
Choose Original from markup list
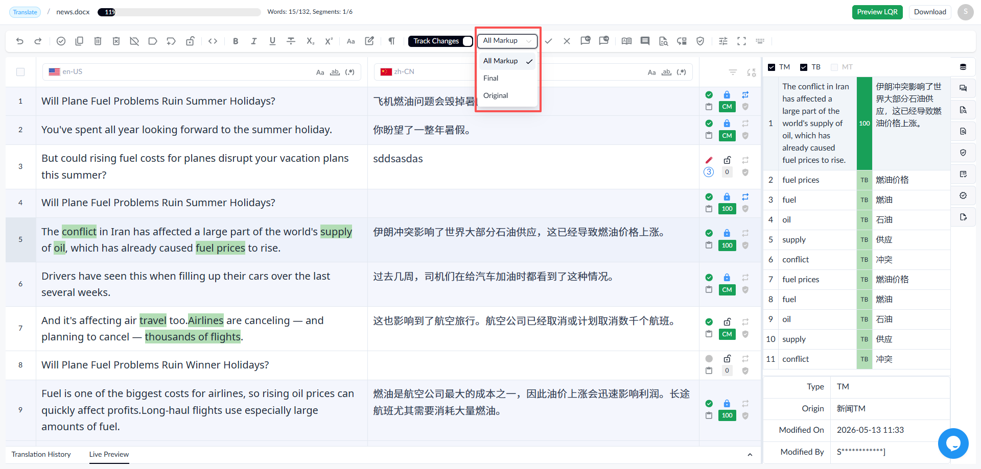click(507, 95)
